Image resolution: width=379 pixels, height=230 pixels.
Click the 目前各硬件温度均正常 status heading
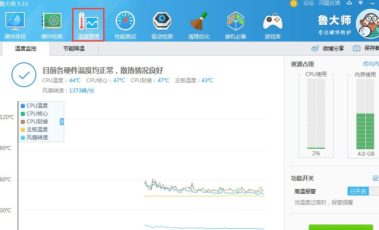coord(103,70)
